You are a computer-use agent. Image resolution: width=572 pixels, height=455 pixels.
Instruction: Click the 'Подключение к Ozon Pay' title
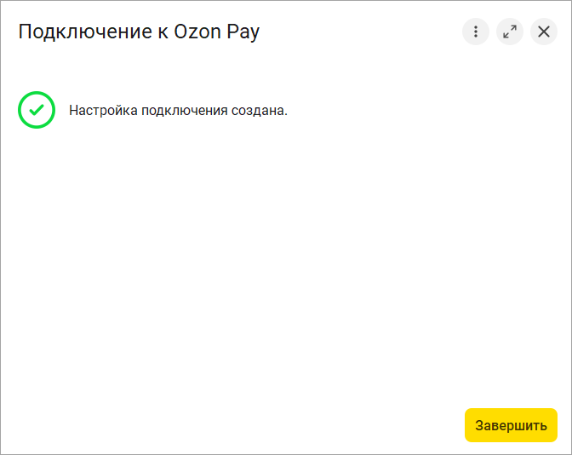(x=139, y=32)
